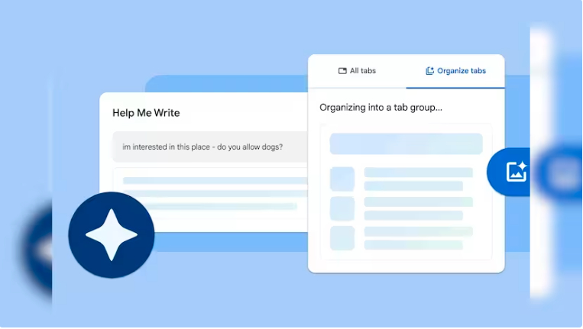This screenshot has height=329, width=583.
Task: Click the tab group name placeholder bar
Action: tap(406, 144)
